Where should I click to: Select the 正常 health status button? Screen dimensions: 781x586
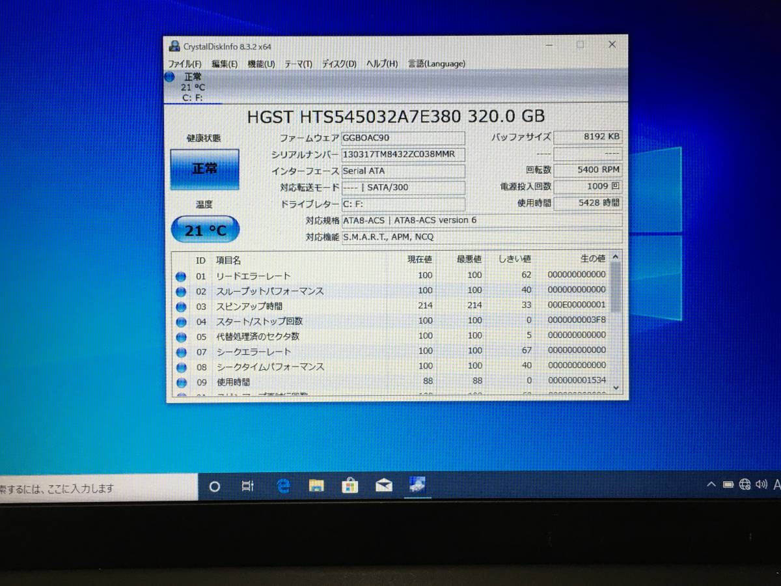(204, 168)
